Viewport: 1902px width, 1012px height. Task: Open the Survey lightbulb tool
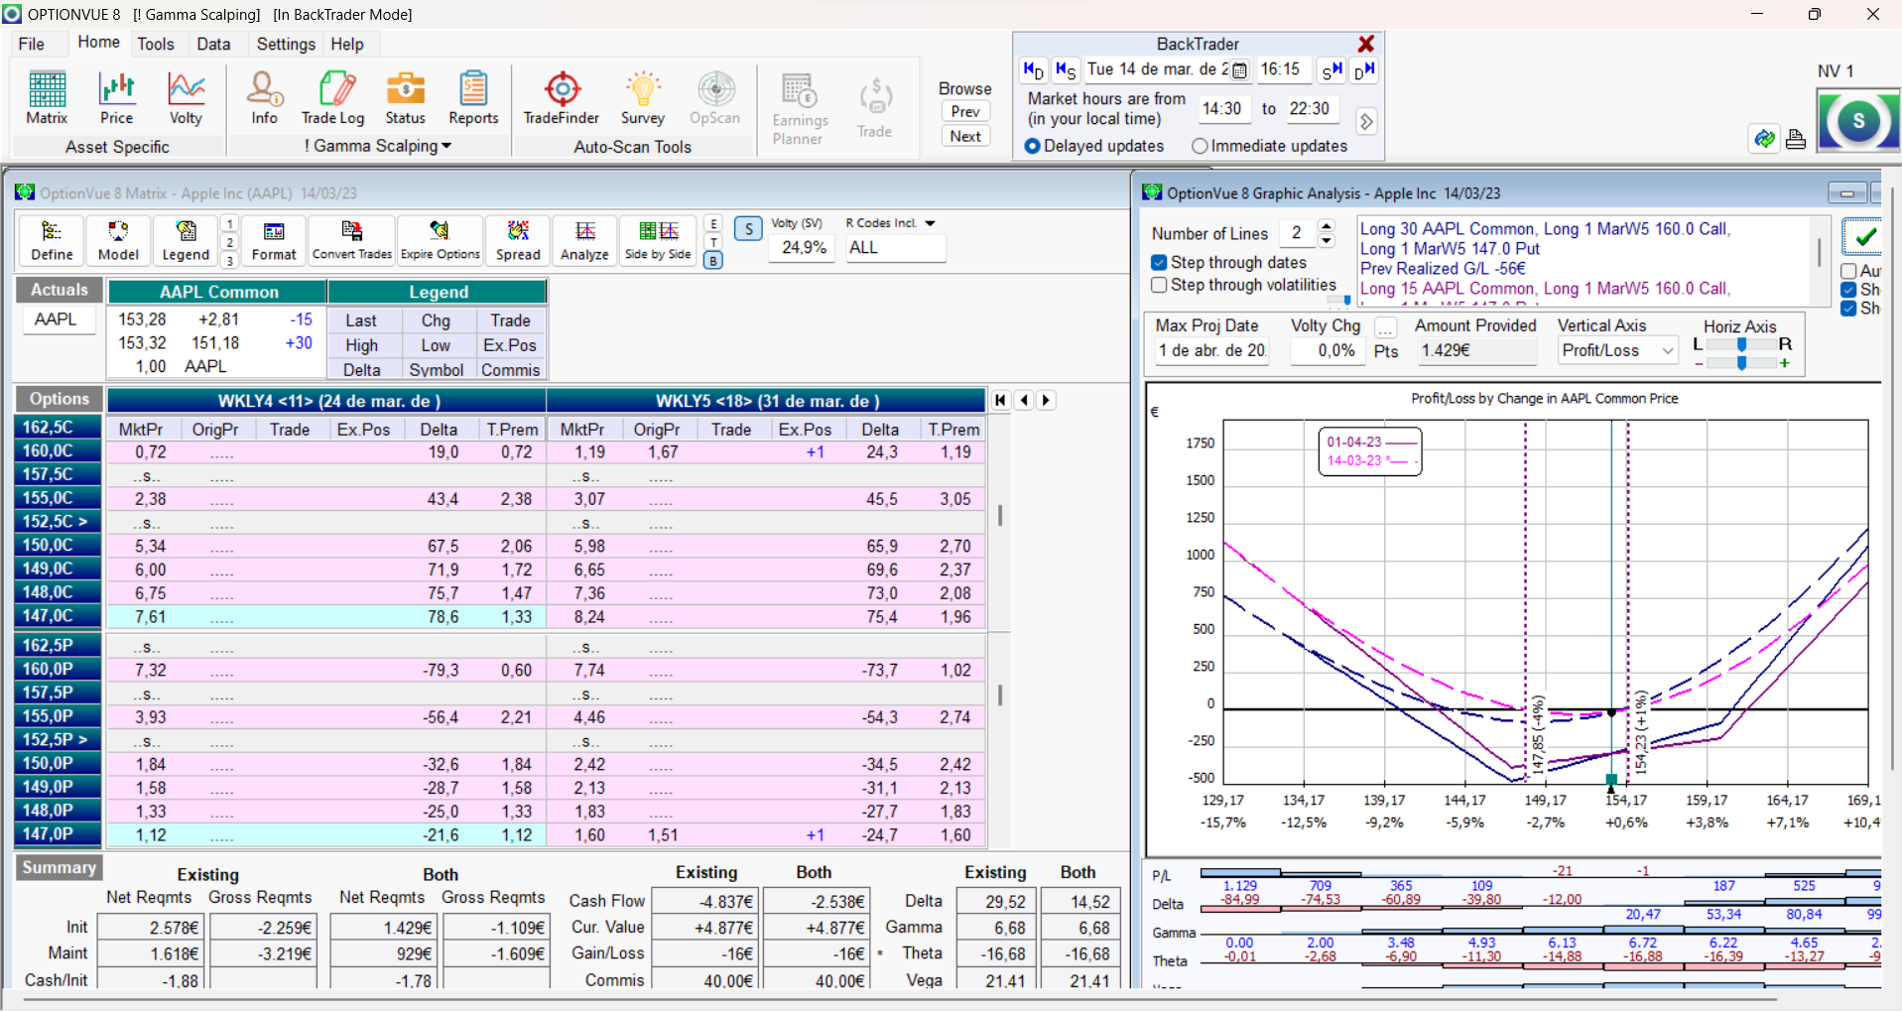click(x=643, y=98)
